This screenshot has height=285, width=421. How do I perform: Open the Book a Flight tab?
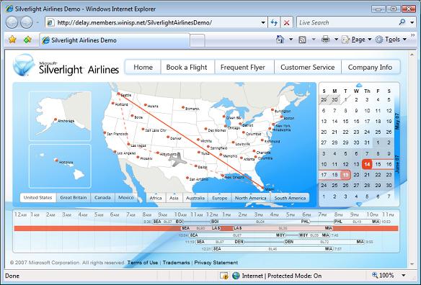(187, 67)
